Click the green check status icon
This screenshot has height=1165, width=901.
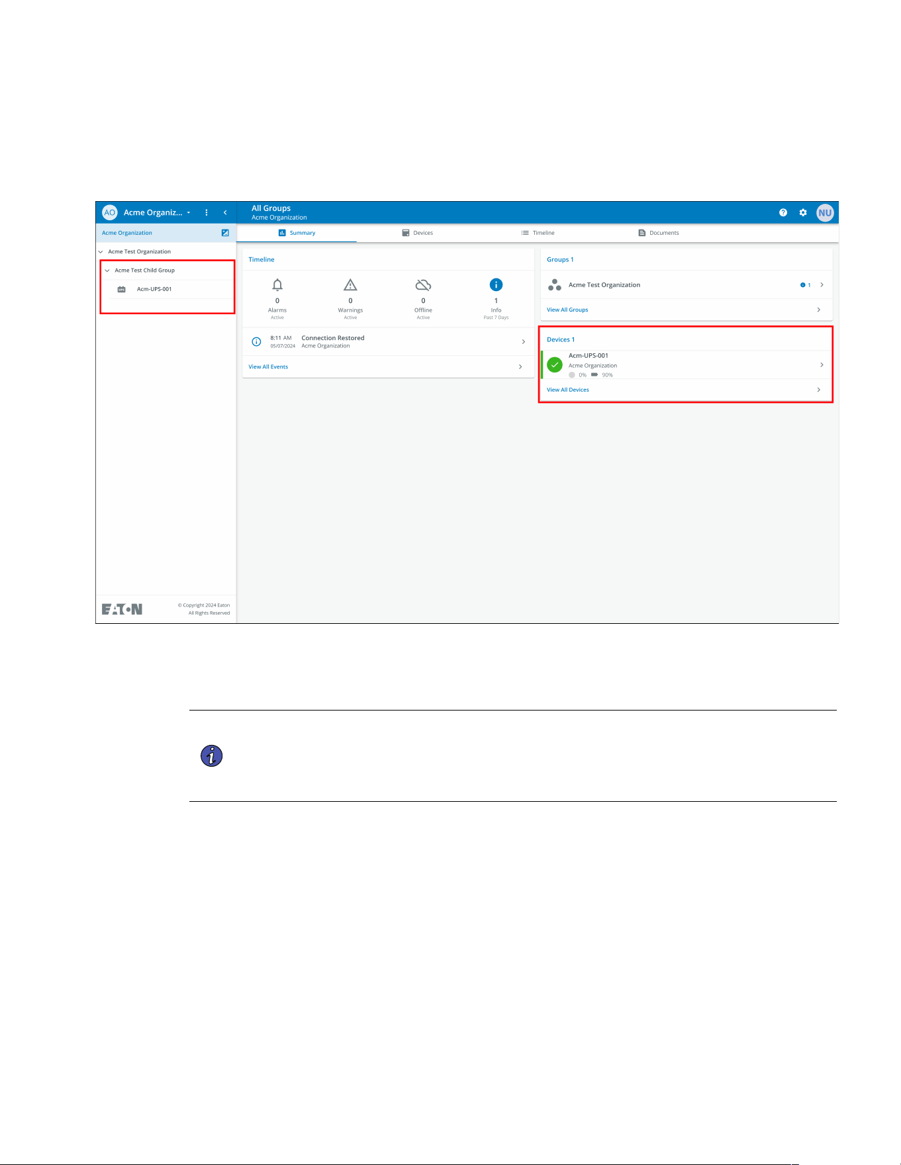coord(555,365)
